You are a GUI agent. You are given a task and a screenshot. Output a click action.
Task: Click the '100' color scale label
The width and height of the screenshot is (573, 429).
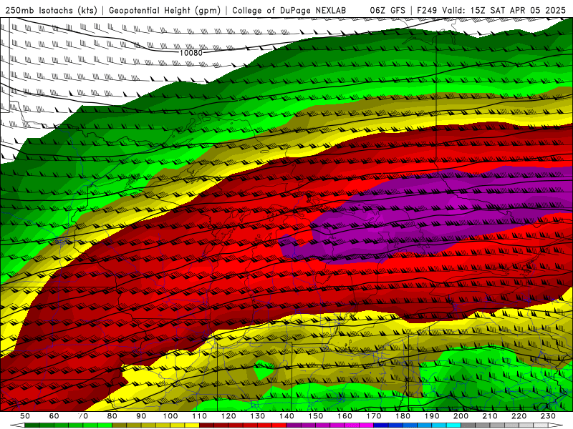click(x=170, y=416)
